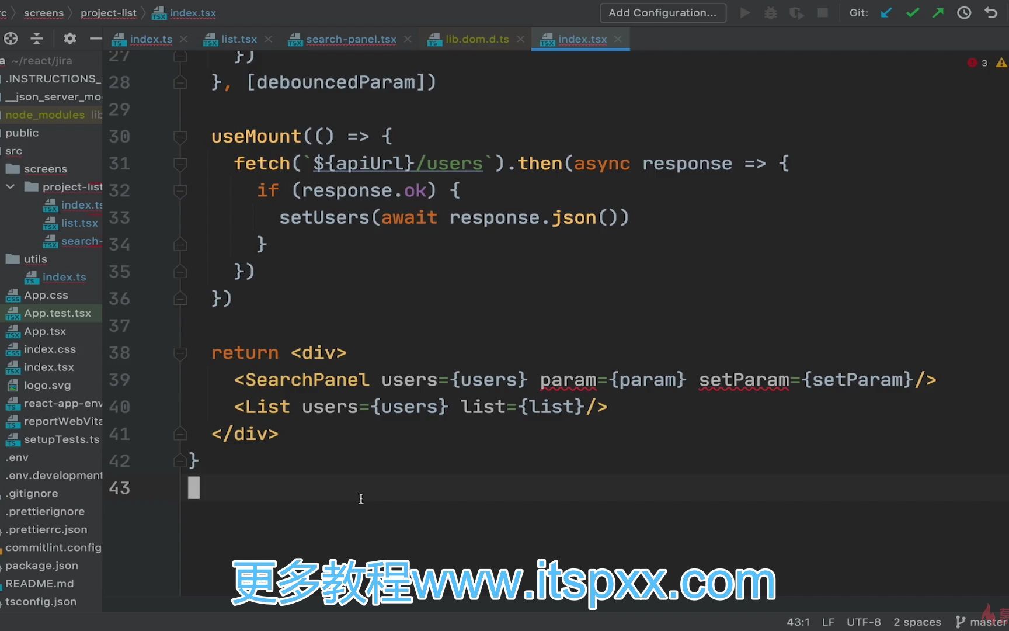Click the locate file crosshair icon

[x=11, y=39]
